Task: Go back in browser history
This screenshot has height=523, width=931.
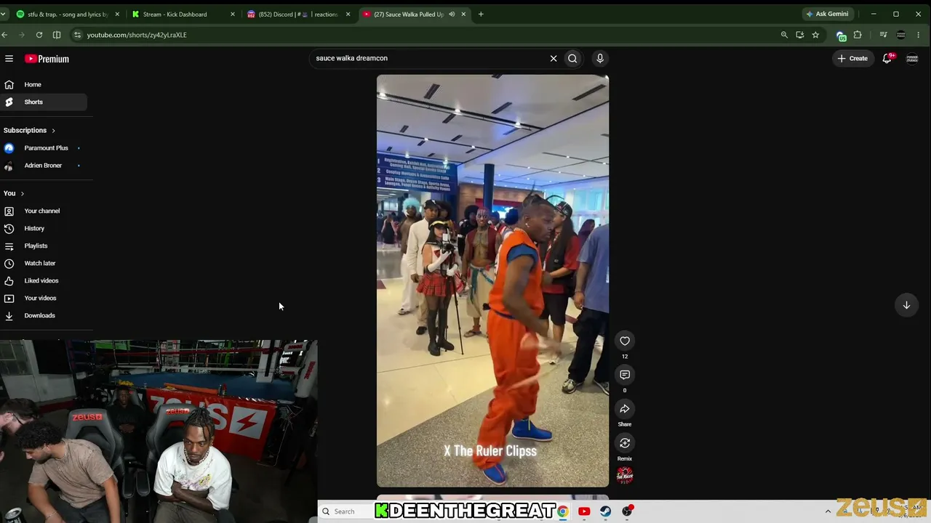Action: (4, 35)
